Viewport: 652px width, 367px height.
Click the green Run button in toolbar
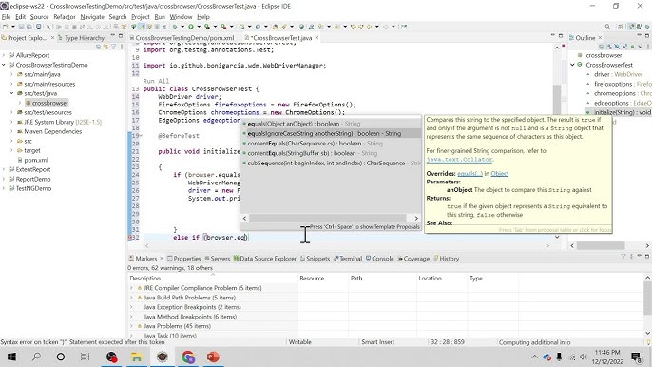pyautogui.click(x=191, y=27)
